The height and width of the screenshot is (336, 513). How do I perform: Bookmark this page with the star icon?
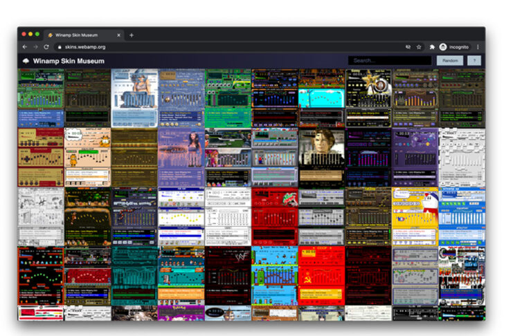click(419, 47)
